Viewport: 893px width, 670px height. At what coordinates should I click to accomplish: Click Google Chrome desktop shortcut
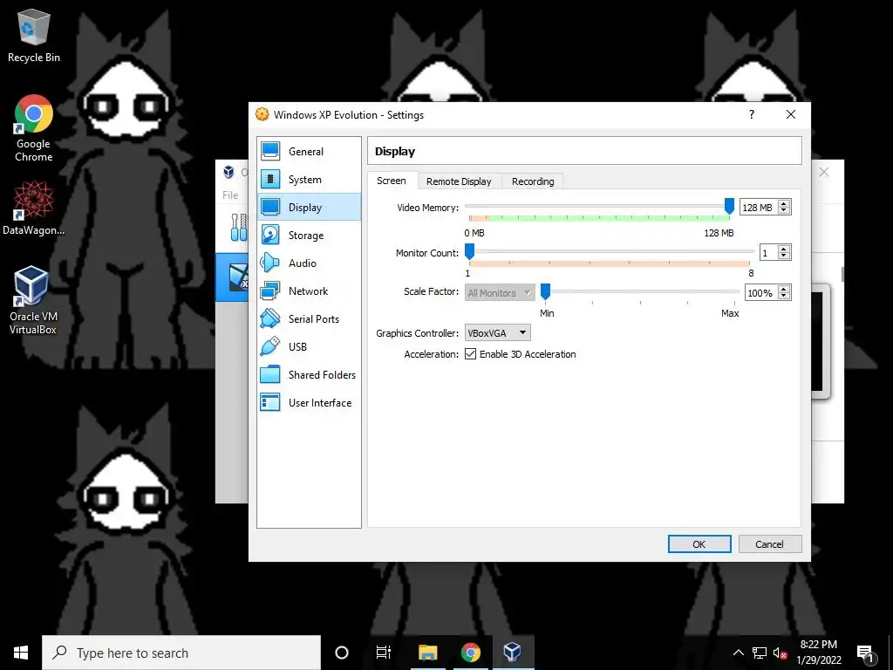[34, 128]
